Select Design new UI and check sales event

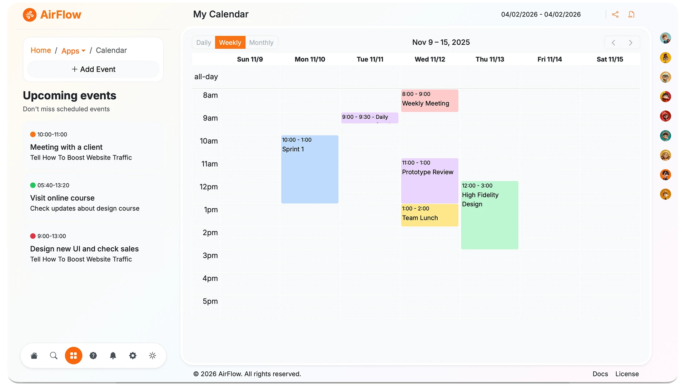(x=94, y=248)
